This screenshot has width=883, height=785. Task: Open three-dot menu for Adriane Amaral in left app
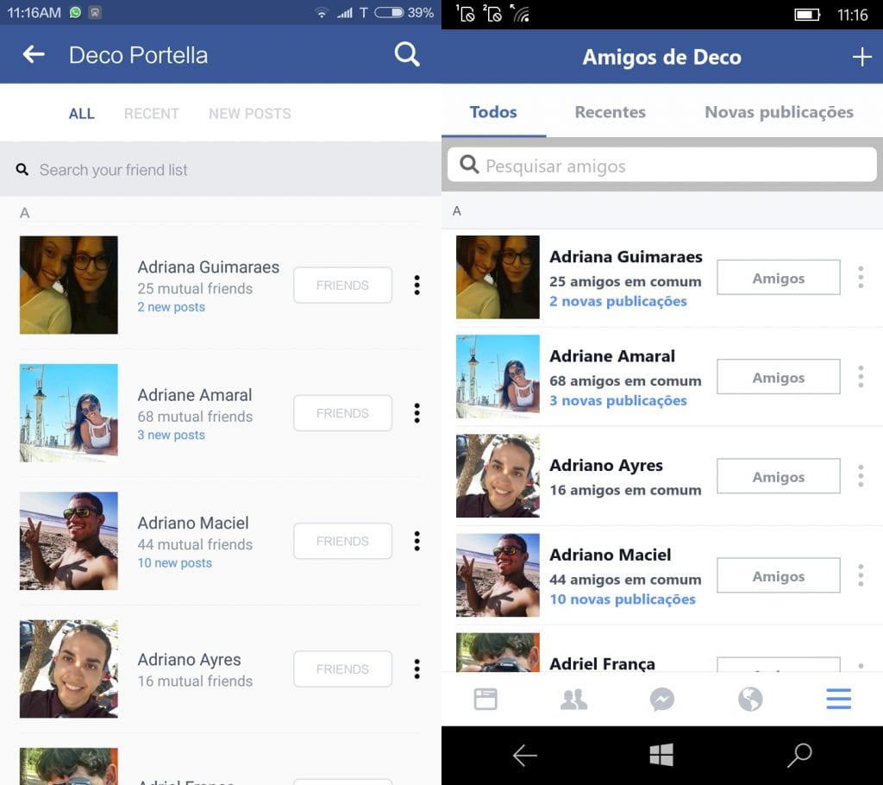(416, 413)
